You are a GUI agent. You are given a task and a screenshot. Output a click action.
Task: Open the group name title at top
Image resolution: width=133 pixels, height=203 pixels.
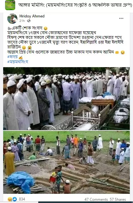pos(75,5)
